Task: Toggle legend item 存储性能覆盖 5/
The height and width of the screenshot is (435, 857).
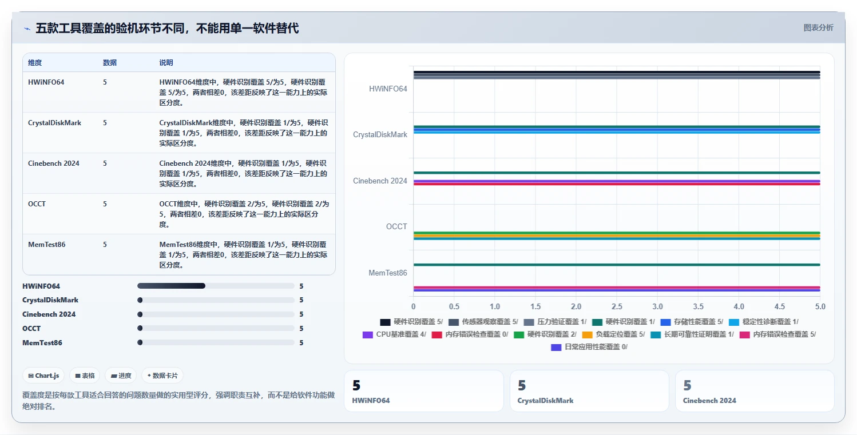Action: (x=692, y=322)
